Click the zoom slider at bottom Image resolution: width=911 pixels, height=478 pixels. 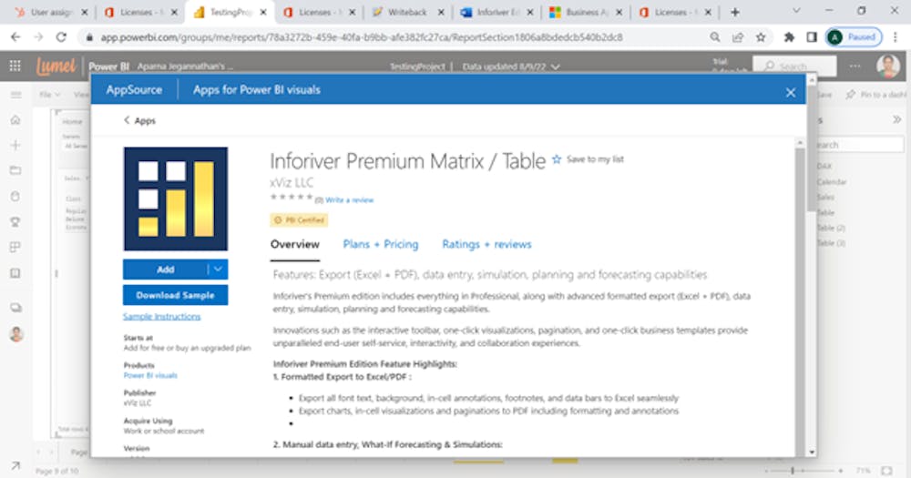tap(804, 471)
